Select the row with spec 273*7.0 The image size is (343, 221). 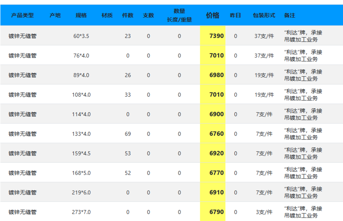pyautogui.click(x=172, y=212)
